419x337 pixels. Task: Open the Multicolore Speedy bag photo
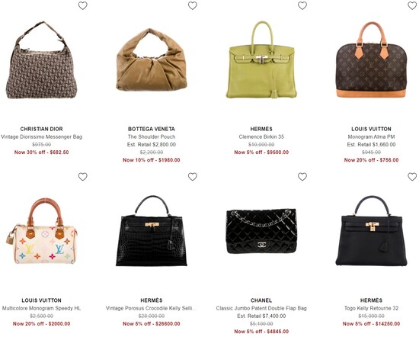tap(41, 231)
